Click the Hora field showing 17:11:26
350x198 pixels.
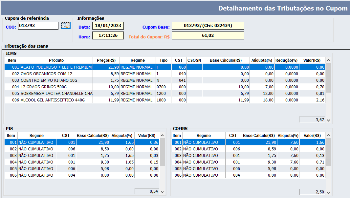108,35
